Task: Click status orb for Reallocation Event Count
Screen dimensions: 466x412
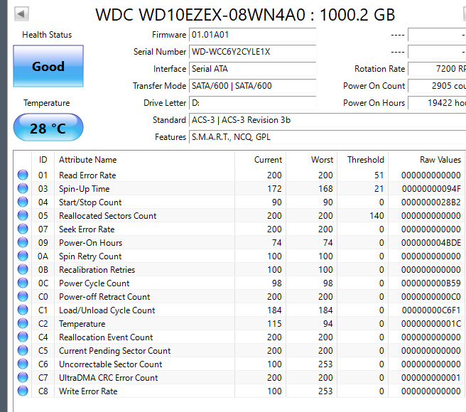Action: (x=23, y=337)
